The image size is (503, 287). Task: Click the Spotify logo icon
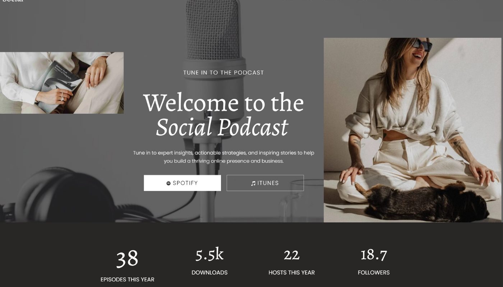point(169,183)
